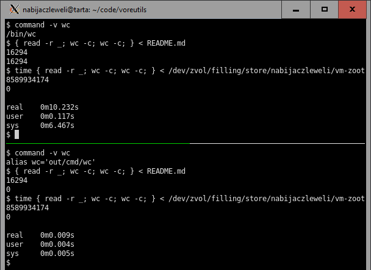The width and height of the screenshot is (371, 270).
Task: Click the horizontal divider between the panes
Action: click(185, 143)
